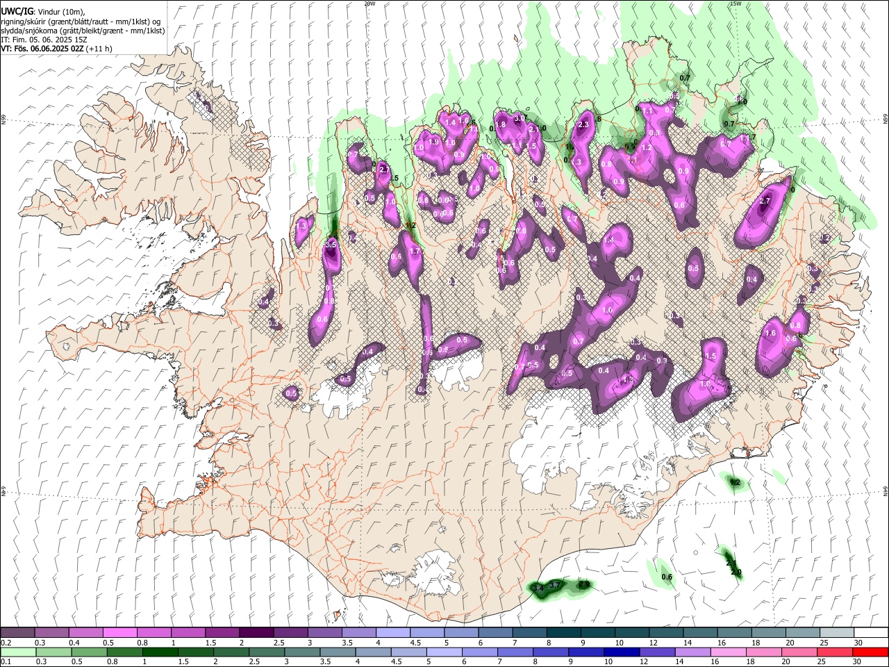Click the magenta-violet 1.5–2 snow swatch
889x667 pixels.
222,633
